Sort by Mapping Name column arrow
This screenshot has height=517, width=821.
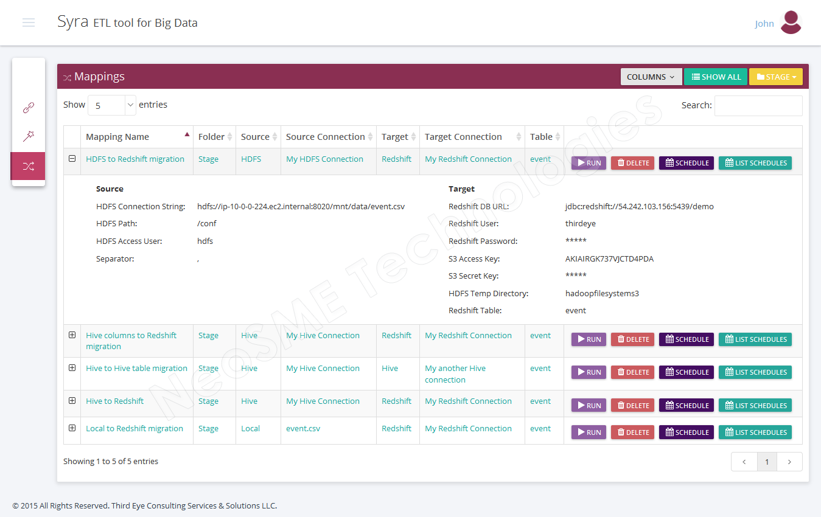tap(186, 135)
